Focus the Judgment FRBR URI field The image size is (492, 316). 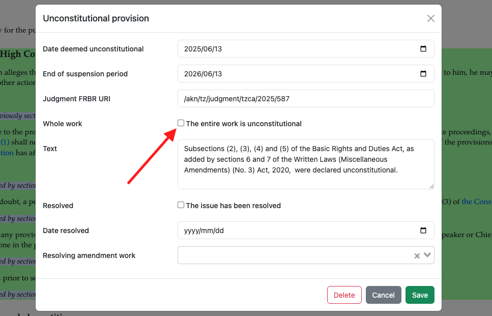[x=305, y=99]
